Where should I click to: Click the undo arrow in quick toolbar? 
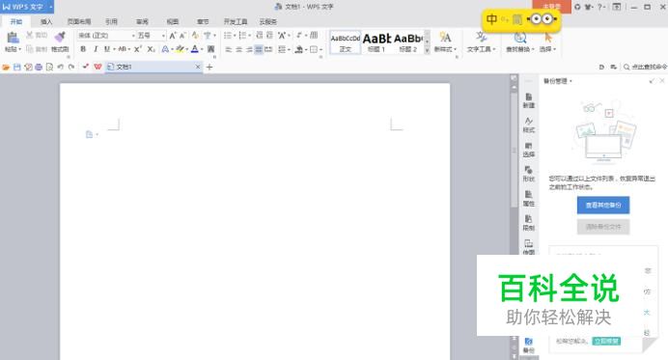pyautogui.click(x=61, y=67)
